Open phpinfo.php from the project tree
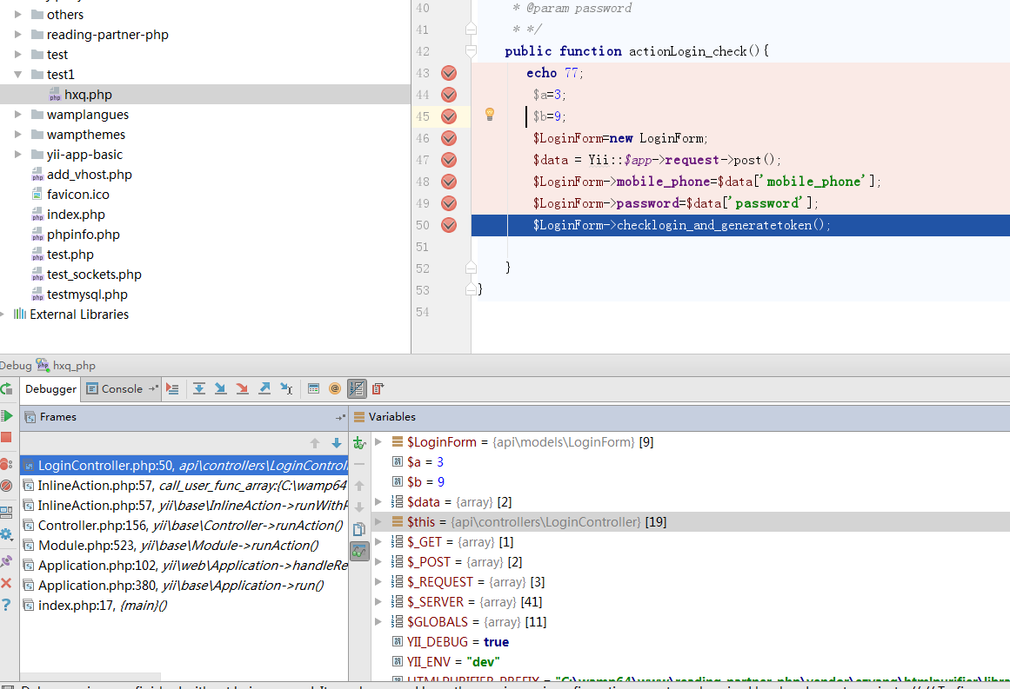This screenshot has width=1010, height=689. point(83,235)
